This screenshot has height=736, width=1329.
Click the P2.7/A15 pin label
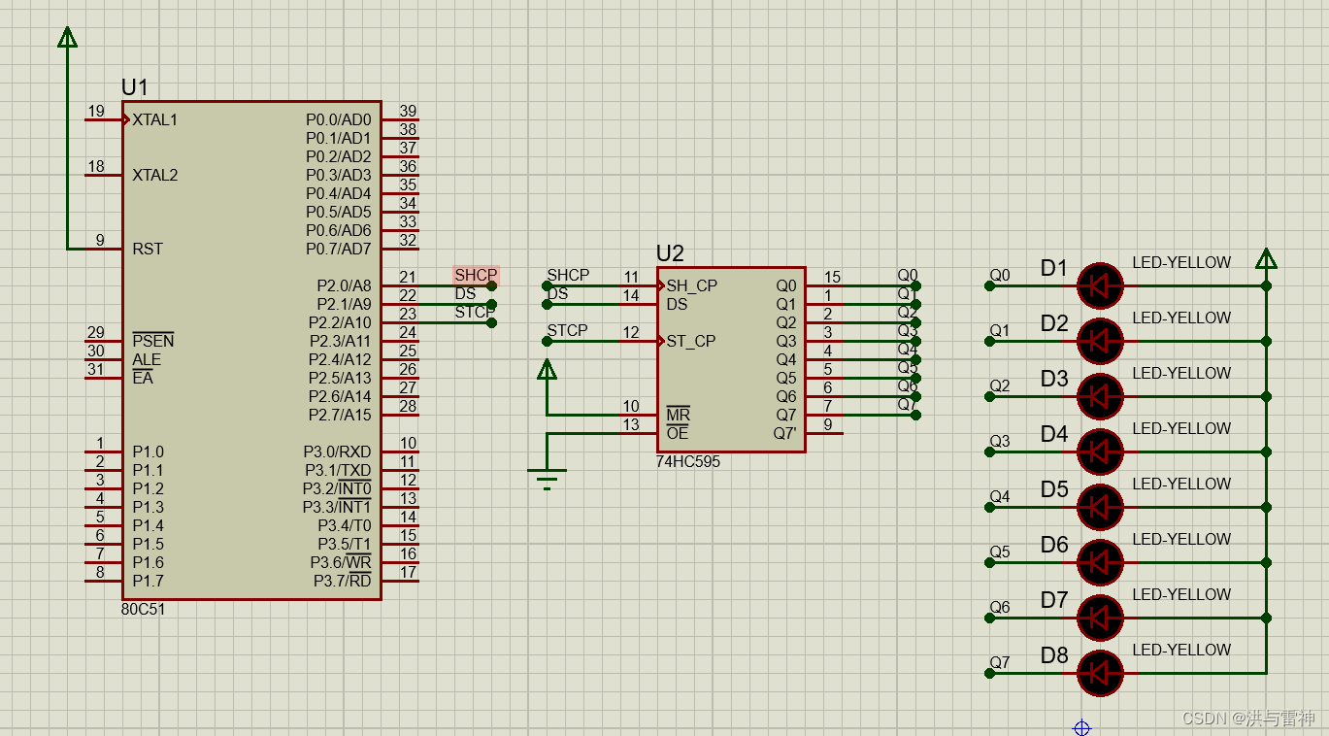340,416
